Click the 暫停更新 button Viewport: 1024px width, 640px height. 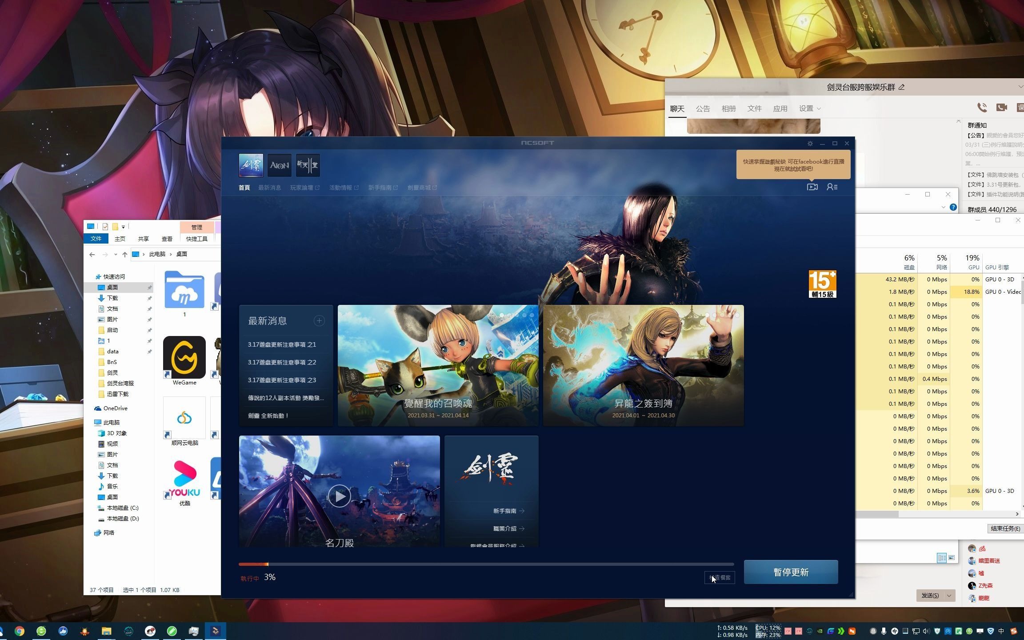(791, 572)
